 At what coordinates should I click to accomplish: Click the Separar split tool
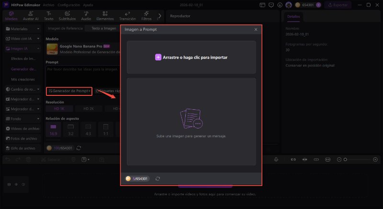coord(51,159)
